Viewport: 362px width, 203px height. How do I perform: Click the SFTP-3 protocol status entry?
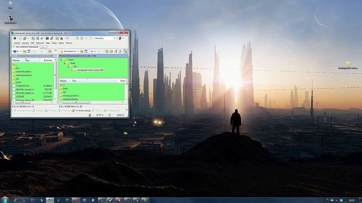100,115
